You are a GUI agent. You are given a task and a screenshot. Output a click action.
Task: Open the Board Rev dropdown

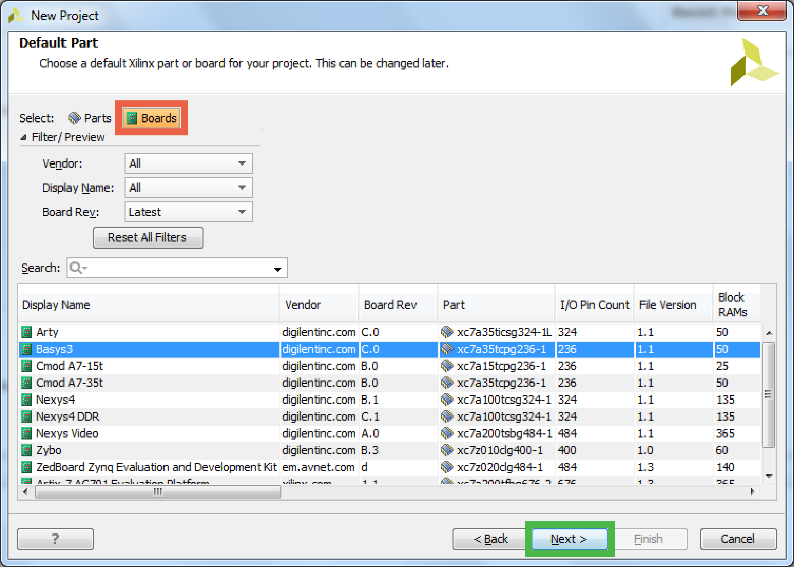189,211
